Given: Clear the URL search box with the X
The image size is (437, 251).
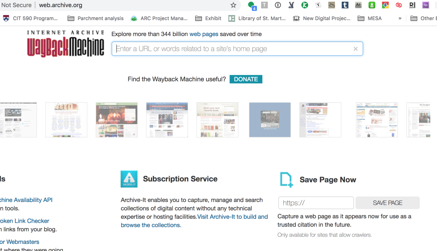Looking at the screenshot, I should pos(355,49).
